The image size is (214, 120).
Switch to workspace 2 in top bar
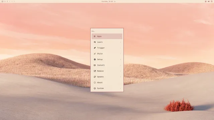7,1
